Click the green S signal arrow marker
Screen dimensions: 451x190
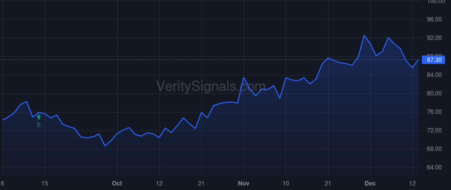[39, 117]
